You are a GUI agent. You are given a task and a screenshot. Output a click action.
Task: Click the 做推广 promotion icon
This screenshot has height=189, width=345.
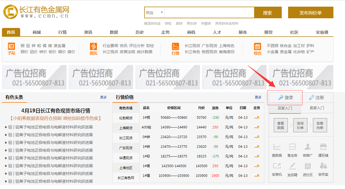pyautogui.click(x=308, y=147)
